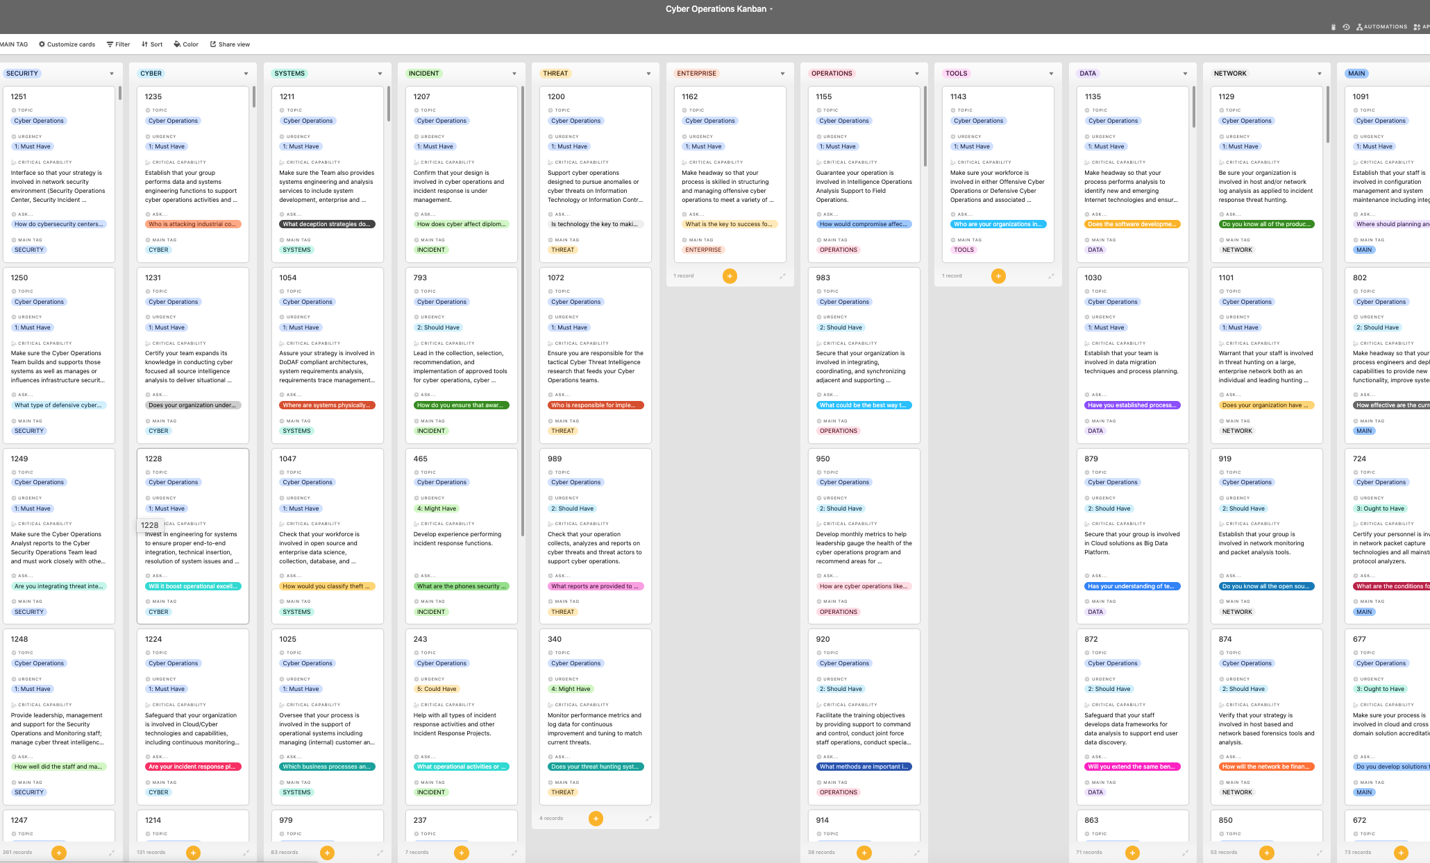Open the trash bin icon
Image resolution: width=1430 pixels, height=863 pixels.
pos(1333,27)
